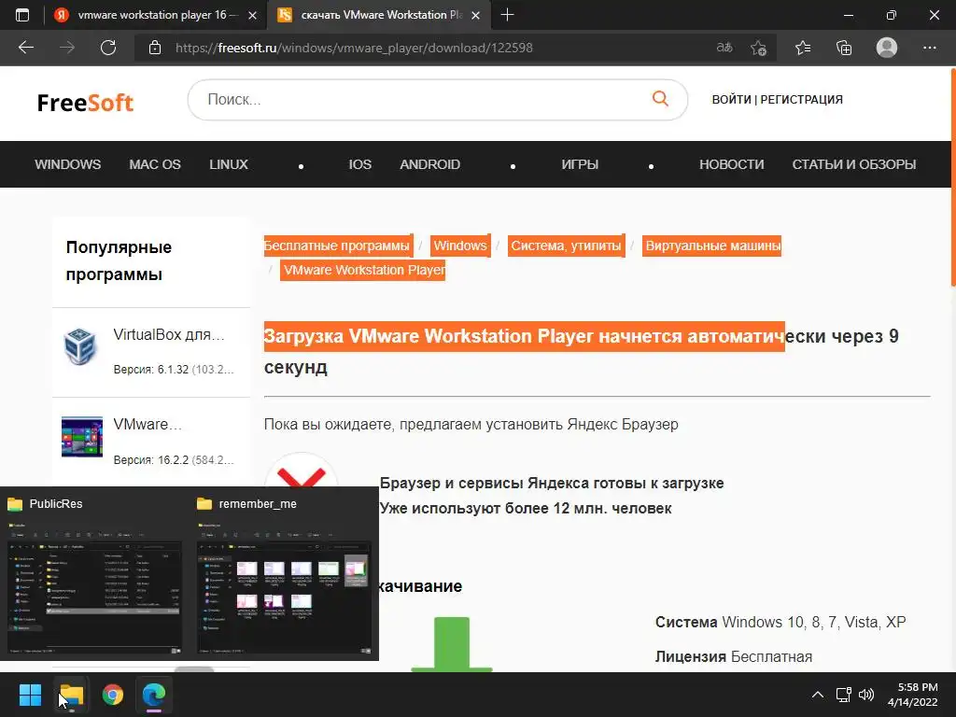
Task: Click the FreeSoft logo
Action: (85, 103)
